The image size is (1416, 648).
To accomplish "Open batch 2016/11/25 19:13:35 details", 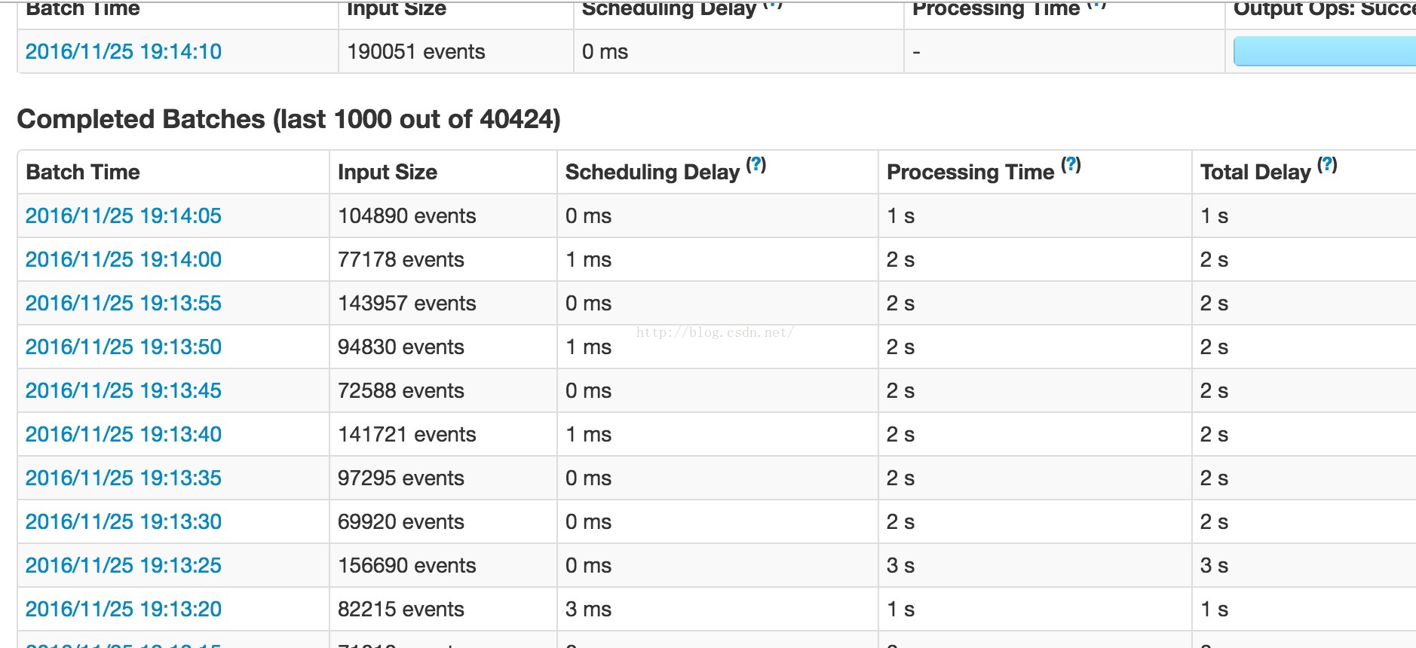I will (x=124, y=478).
